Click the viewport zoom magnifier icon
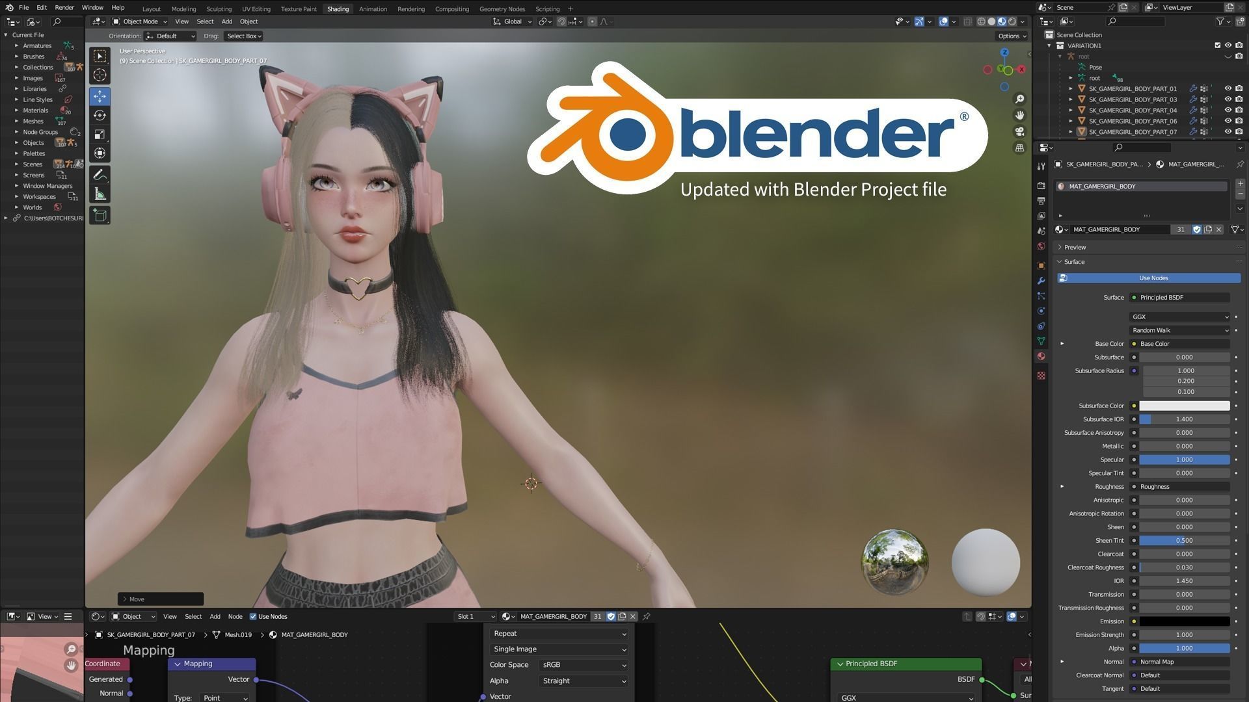 [x=1019, y=99]
